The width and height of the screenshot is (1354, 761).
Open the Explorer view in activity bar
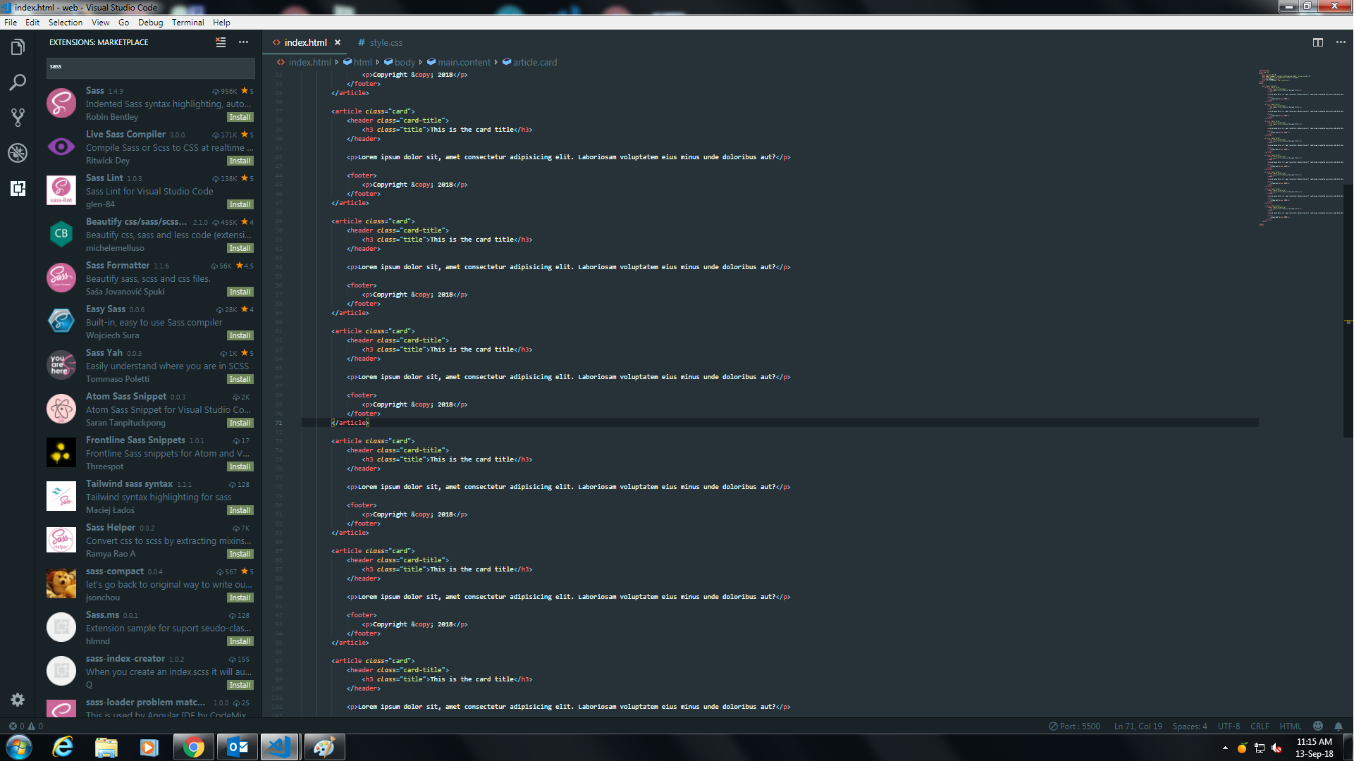click(x=18, y=47)
